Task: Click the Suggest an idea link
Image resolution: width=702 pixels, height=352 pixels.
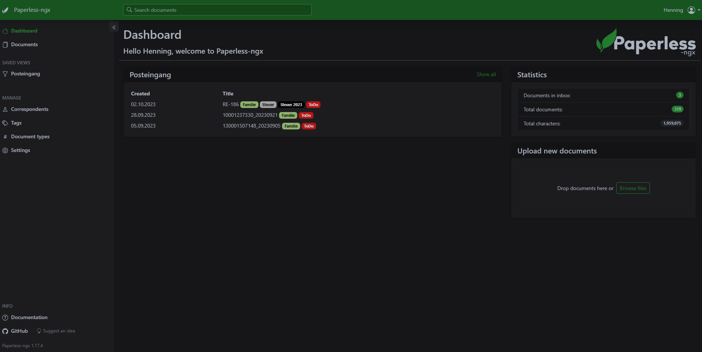Action: 59,331
